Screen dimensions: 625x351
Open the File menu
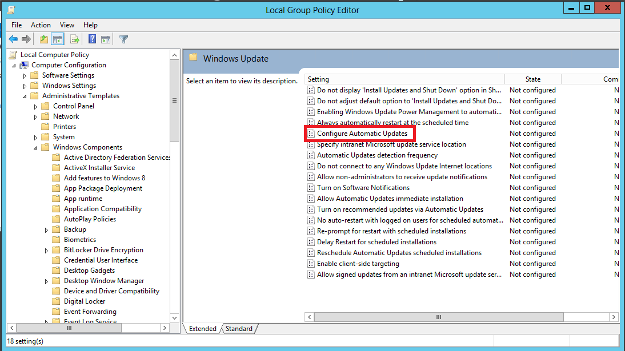17,25
